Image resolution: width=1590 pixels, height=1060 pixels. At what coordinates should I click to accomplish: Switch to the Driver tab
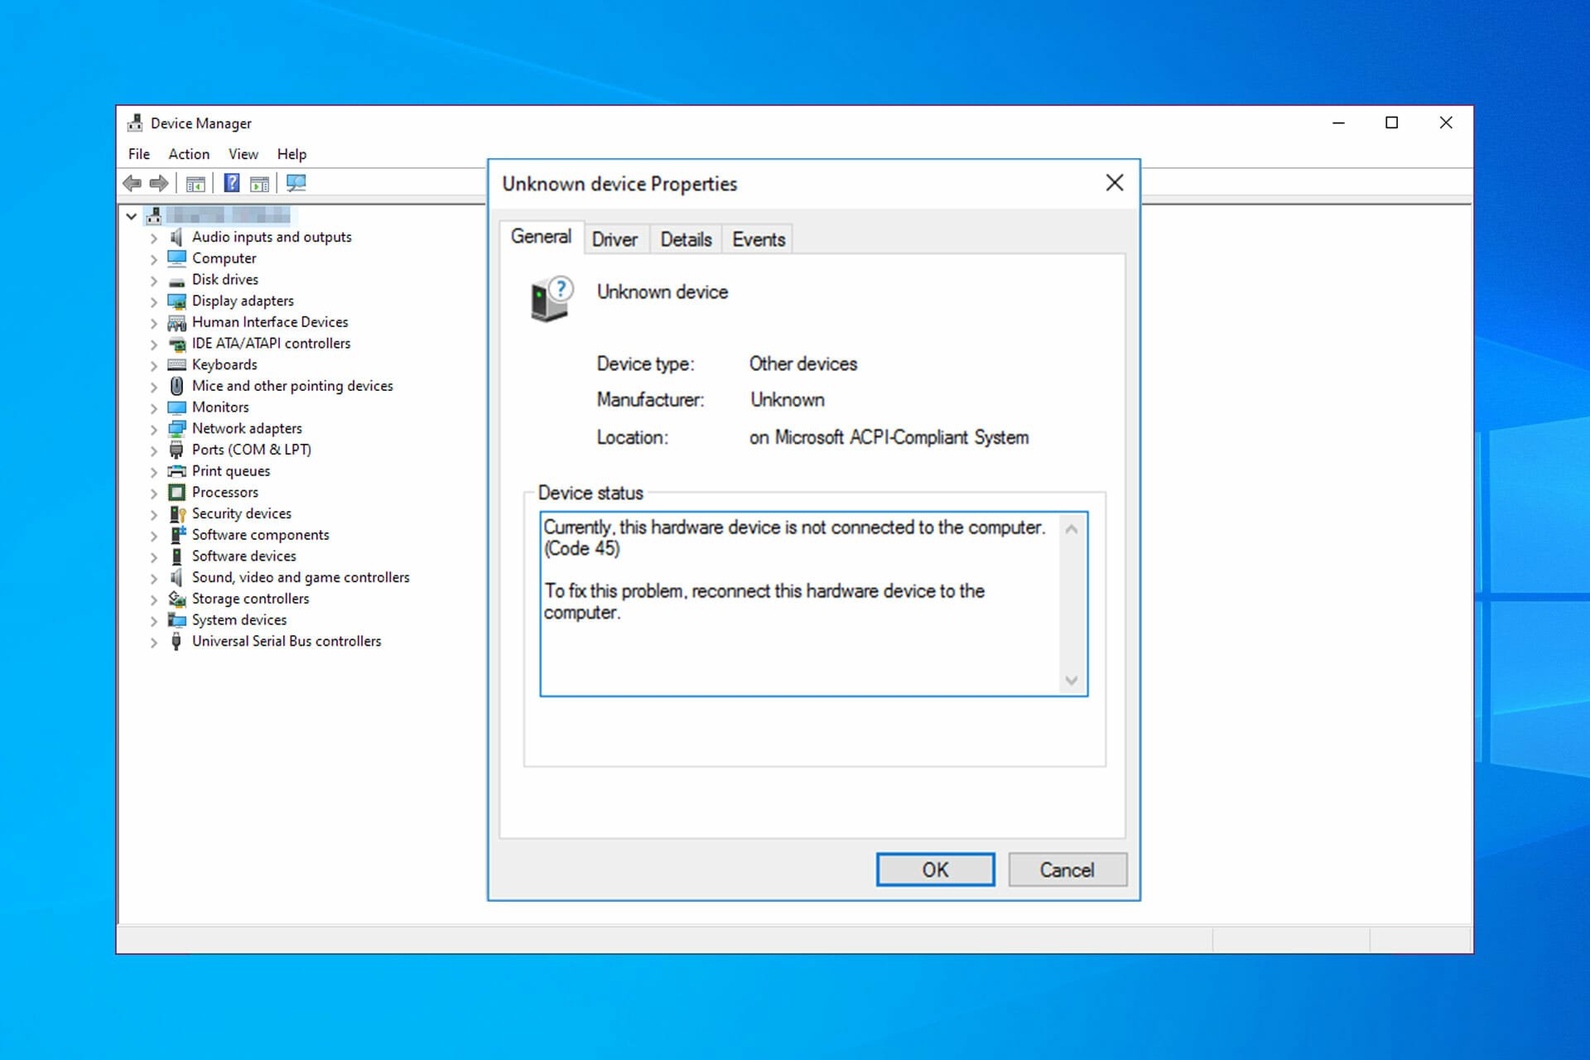[614, 239]
